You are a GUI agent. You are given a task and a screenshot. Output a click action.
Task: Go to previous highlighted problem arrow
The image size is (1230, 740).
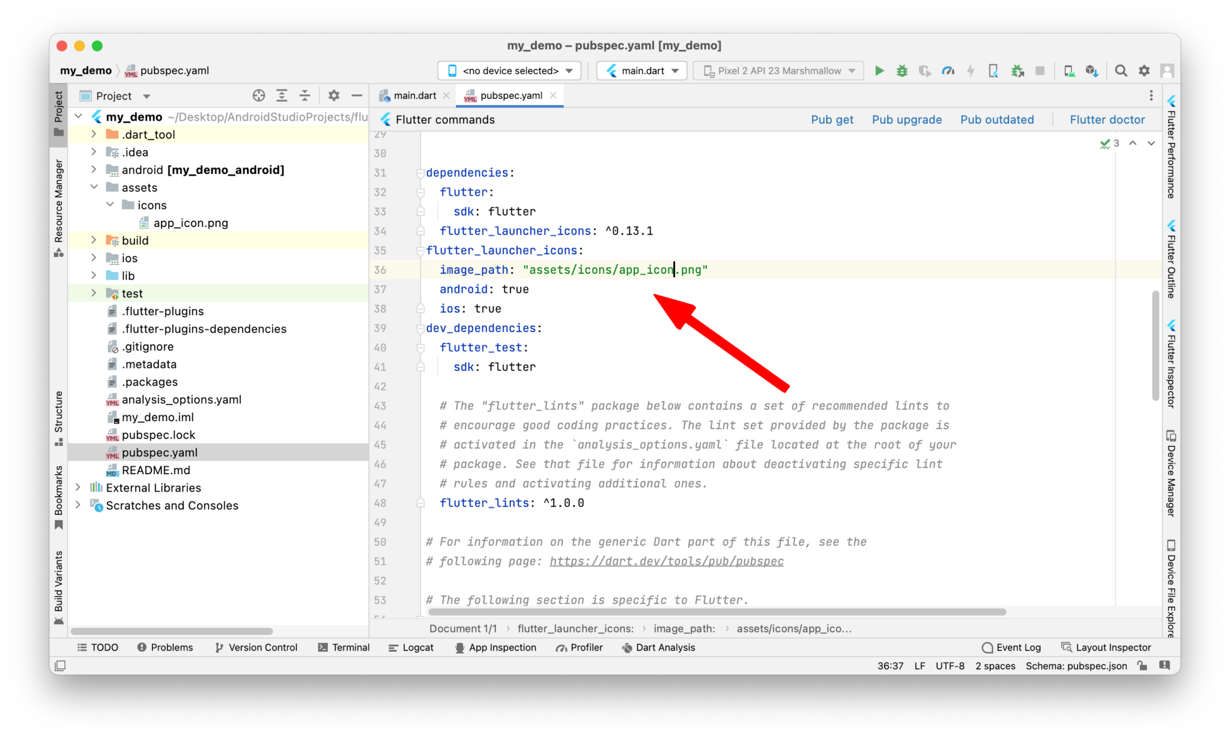pyautogui.click(x=1133, y=143)
